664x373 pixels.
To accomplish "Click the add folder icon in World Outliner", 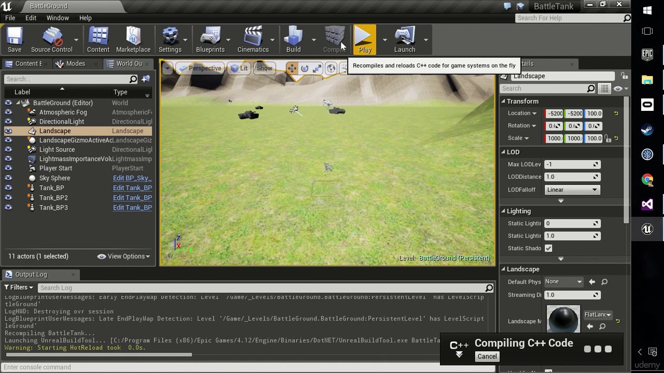I will click(146, 79).
